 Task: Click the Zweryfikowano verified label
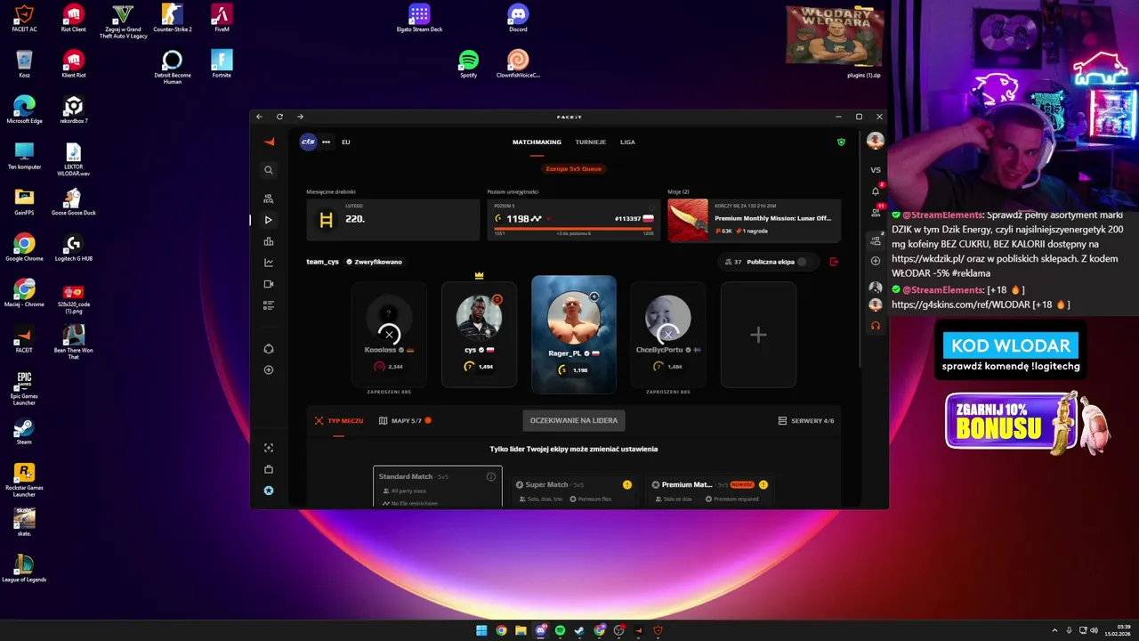[374, 262]
